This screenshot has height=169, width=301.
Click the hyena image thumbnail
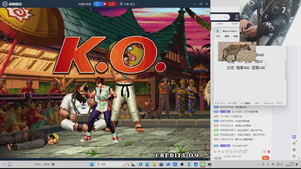click(237, 51)
